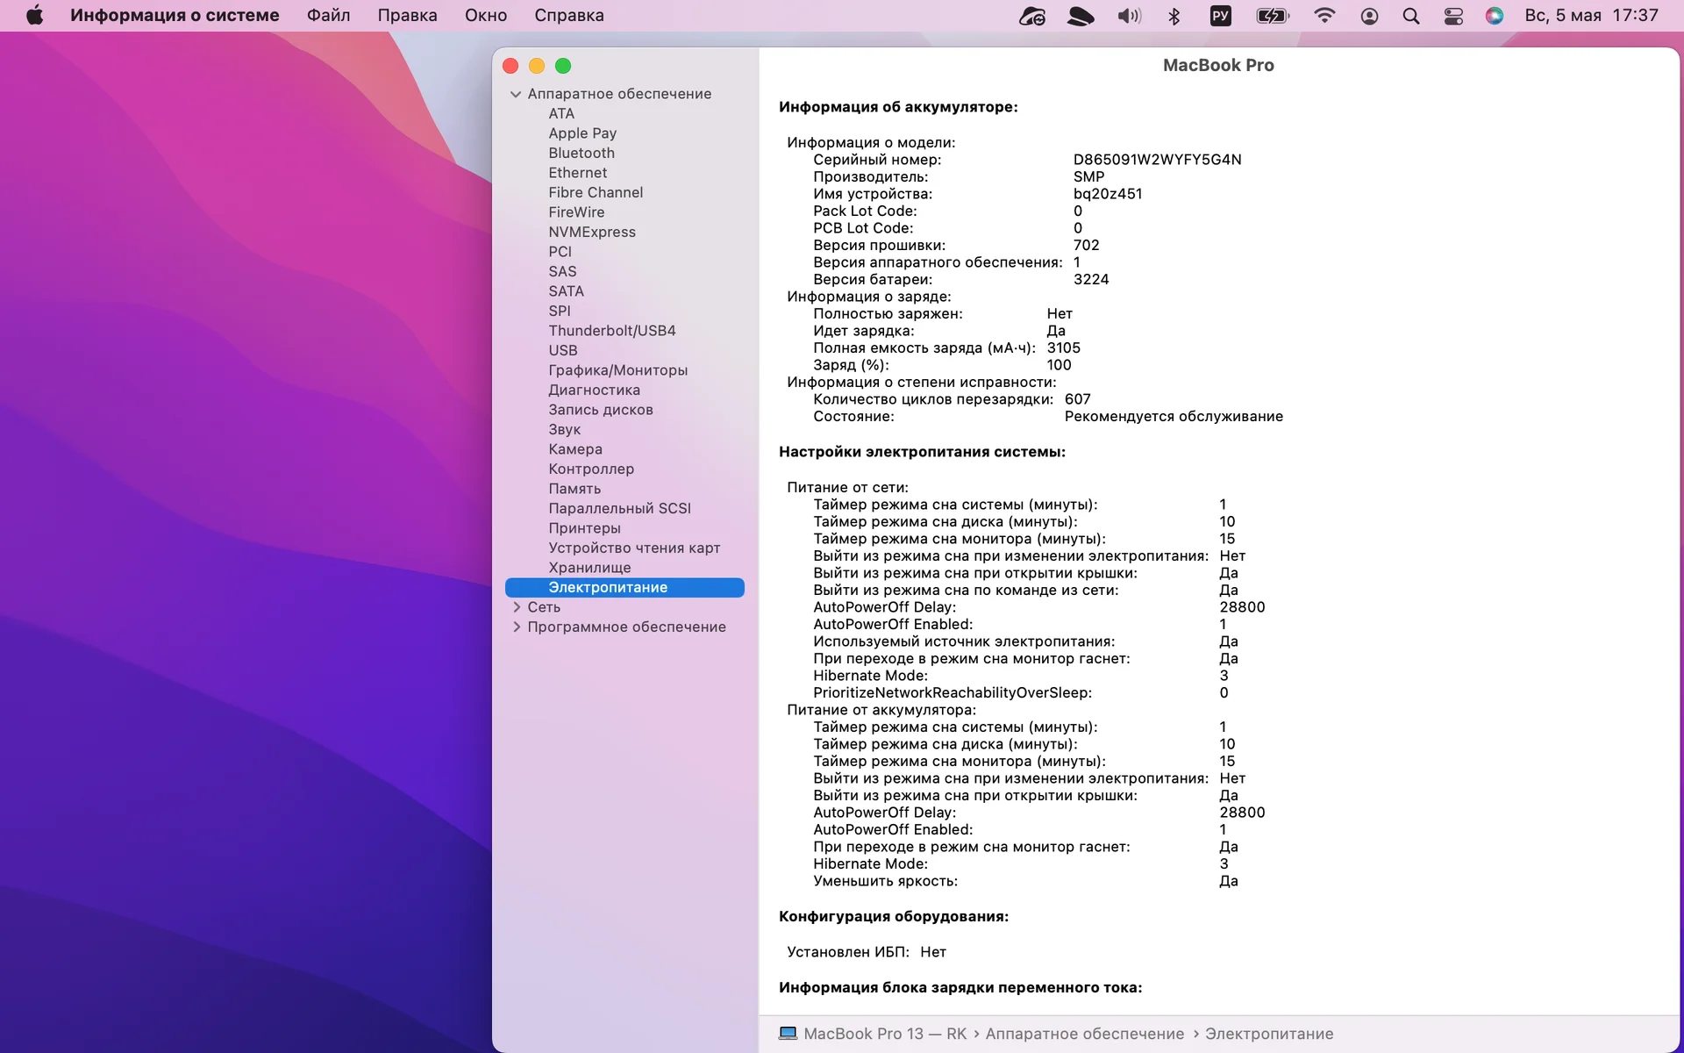Open the sound volume menu
This screenshot has height=1053, width=1684.
click(x=1129, y=16)
